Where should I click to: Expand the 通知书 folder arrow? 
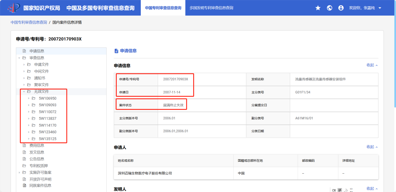tap(24, 78)
